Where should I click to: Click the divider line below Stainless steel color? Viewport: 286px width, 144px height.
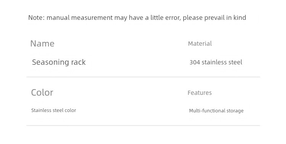point(143,125)
